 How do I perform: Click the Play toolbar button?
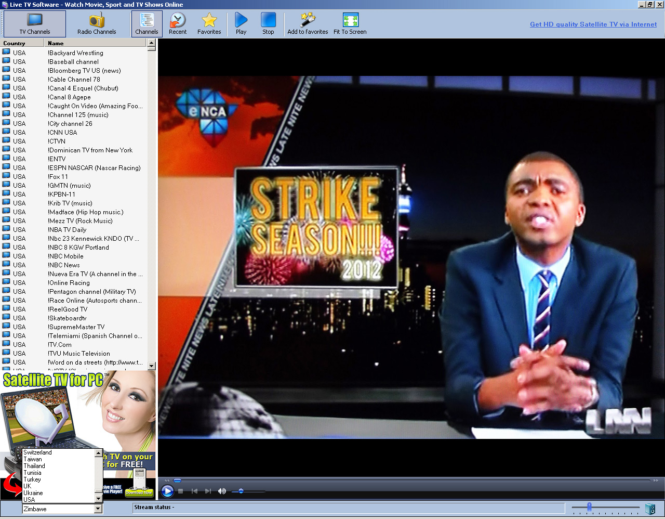click(241, 24)
